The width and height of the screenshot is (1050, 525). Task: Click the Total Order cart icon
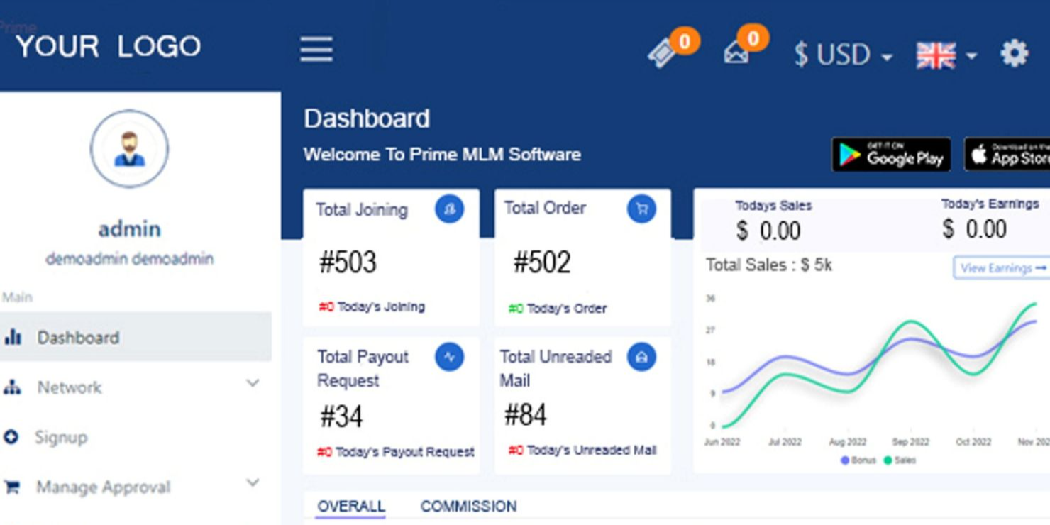click(x=641, y=209)
